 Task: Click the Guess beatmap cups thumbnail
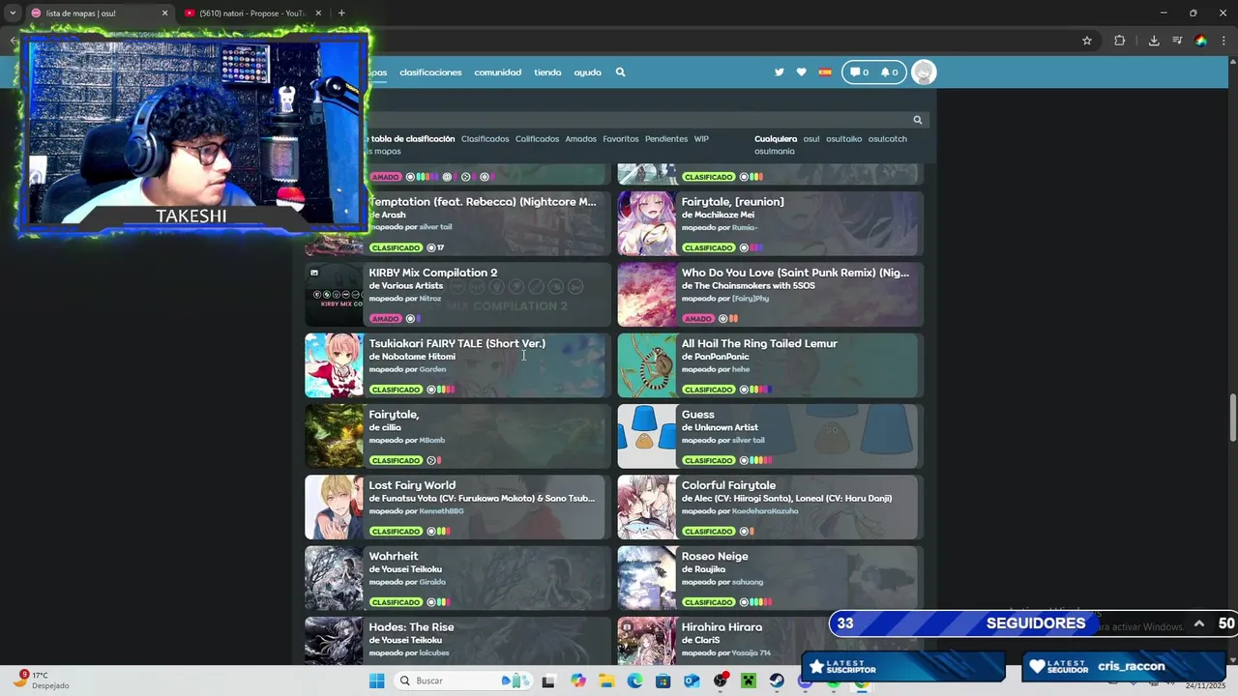(x=647, y=436)
